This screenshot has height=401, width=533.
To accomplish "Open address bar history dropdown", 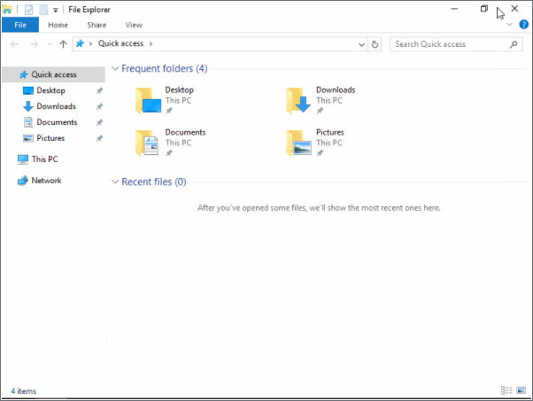I will (361, 44).
